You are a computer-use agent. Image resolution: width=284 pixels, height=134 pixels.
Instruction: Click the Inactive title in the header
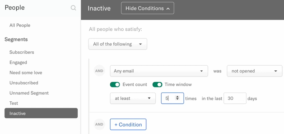[x=99, y=8]
